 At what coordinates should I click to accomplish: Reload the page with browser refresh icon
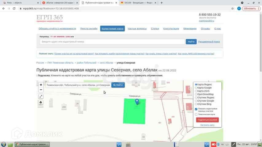(14, 9)
